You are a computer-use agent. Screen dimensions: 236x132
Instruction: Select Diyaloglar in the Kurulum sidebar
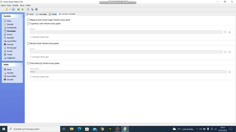11,31
